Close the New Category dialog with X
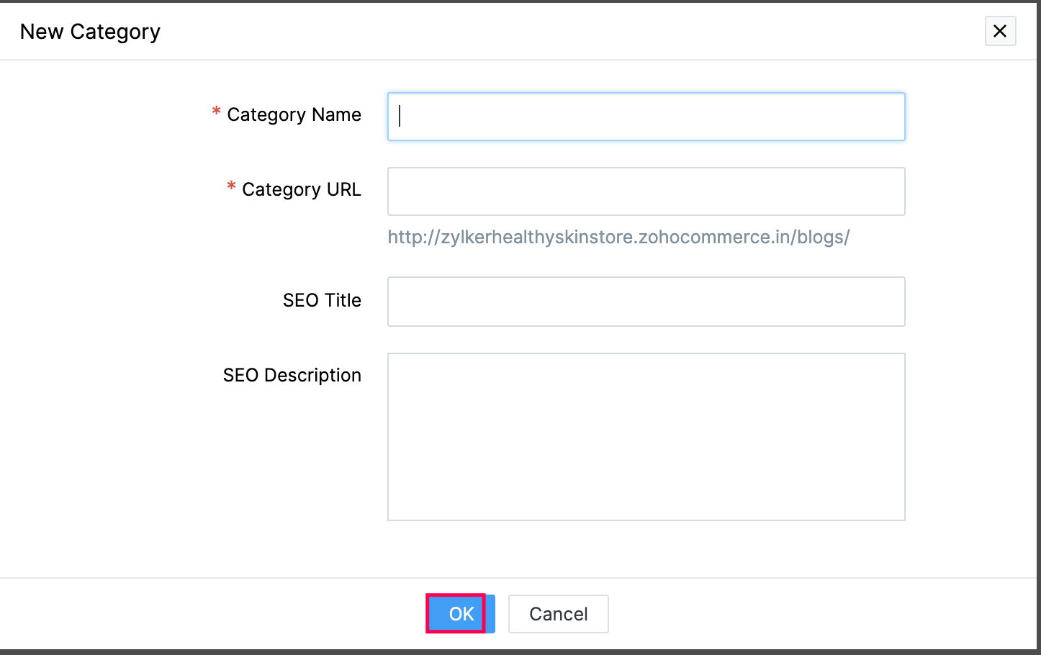The height and width of the screenshot is (655, 1041). coord(1000,31)
